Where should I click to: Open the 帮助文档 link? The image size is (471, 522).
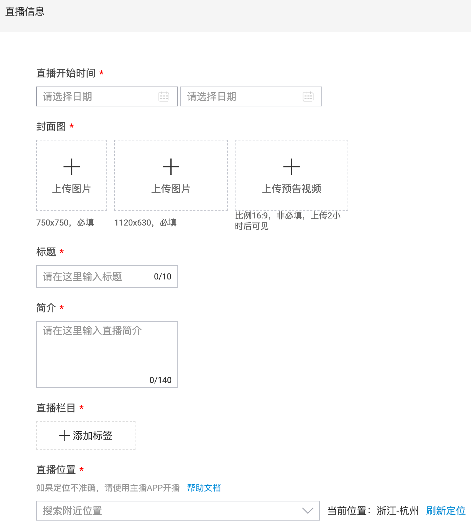pos(204,488)
